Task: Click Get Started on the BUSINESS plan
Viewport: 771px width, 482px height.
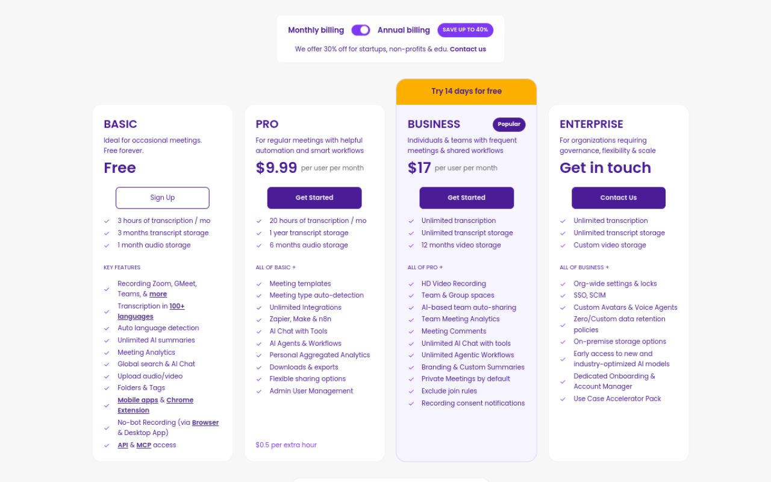Action: [x=466, y=198]
